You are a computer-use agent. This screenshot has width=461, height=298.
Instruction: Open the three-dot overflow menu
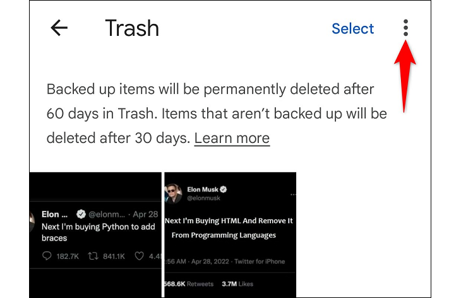[x=405, y=28]
